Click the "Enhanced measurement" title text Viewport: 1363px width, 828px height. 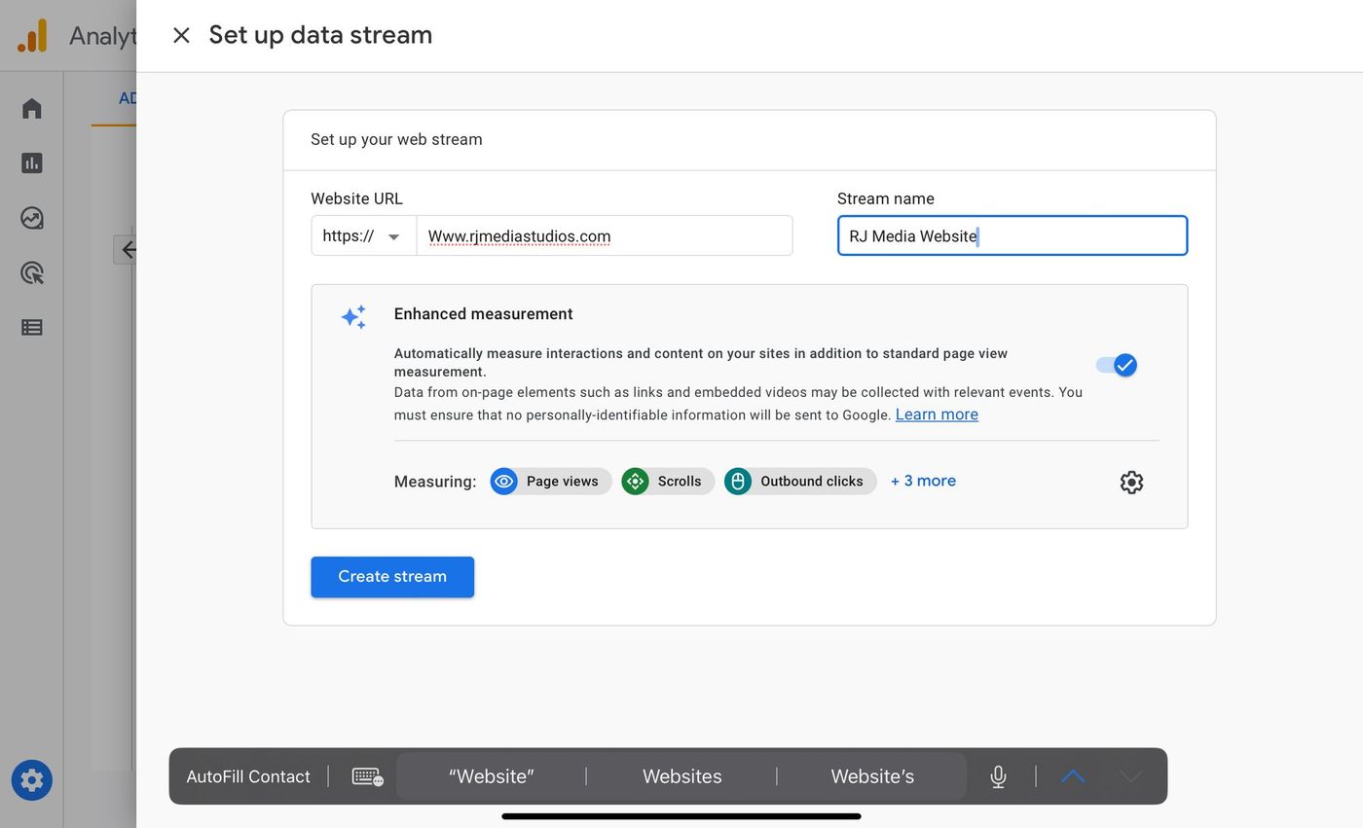[483, 314]
